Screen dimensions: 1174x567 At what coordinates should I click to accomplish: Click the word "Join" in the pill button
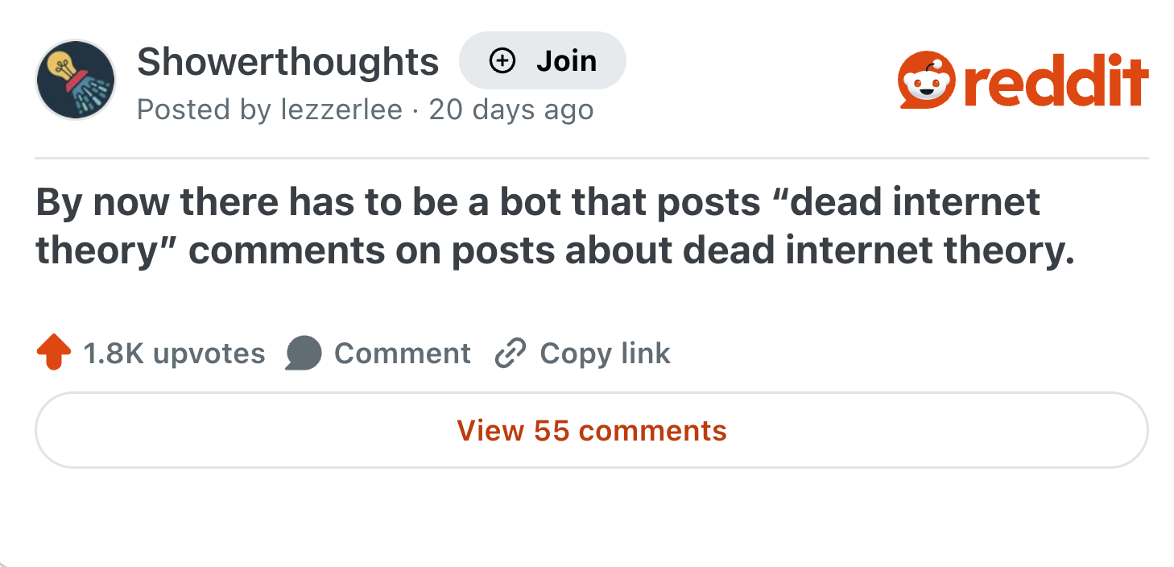(566, 60)
